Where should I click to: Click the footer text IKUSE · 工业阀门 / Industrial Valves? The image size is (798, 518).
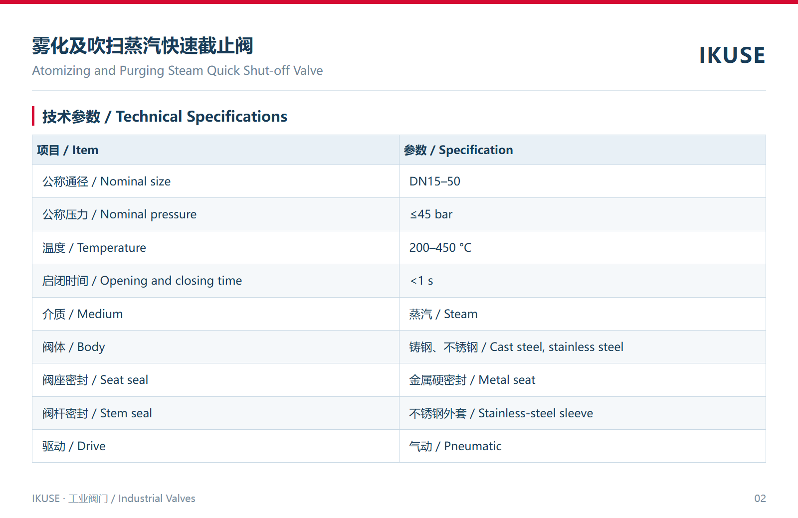point(114,499)
